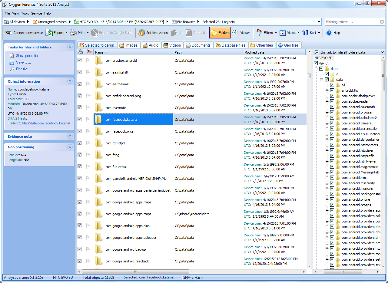This screenshot has height=283, width=388.
Task: Sort by Name column header
Action: 134,52
